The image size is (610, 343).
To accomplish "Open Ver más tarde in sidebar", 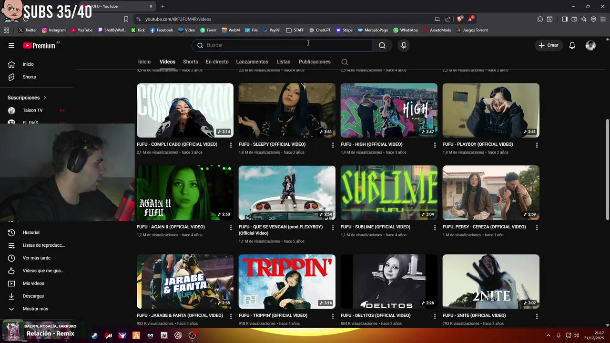I will (36, 258).
